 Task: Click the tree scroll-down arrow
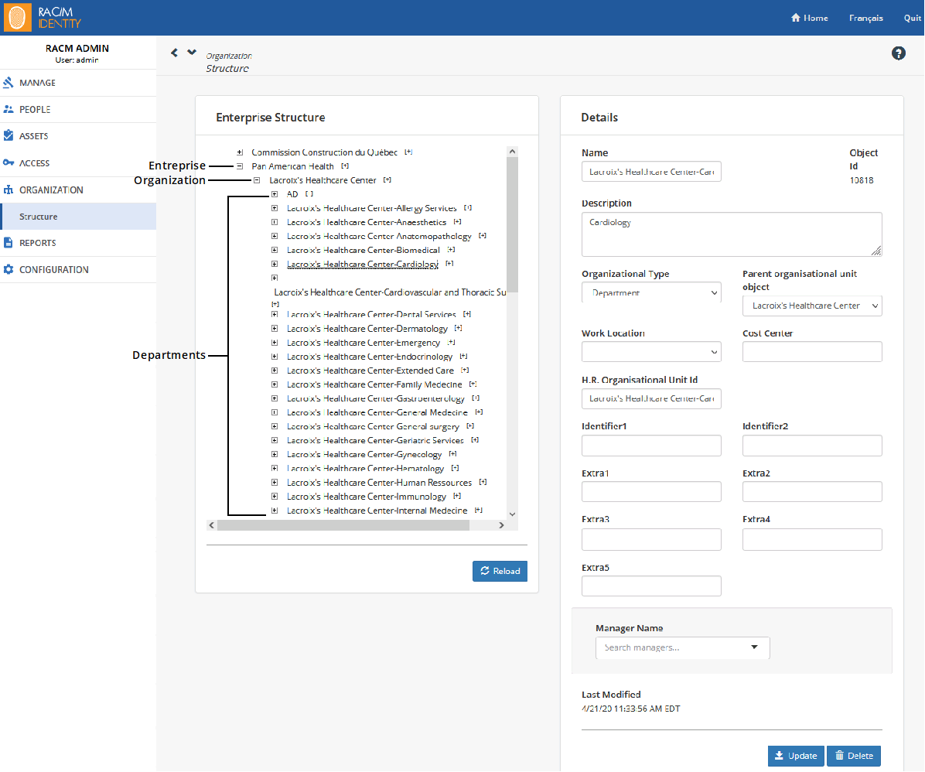tap(512, 514)
